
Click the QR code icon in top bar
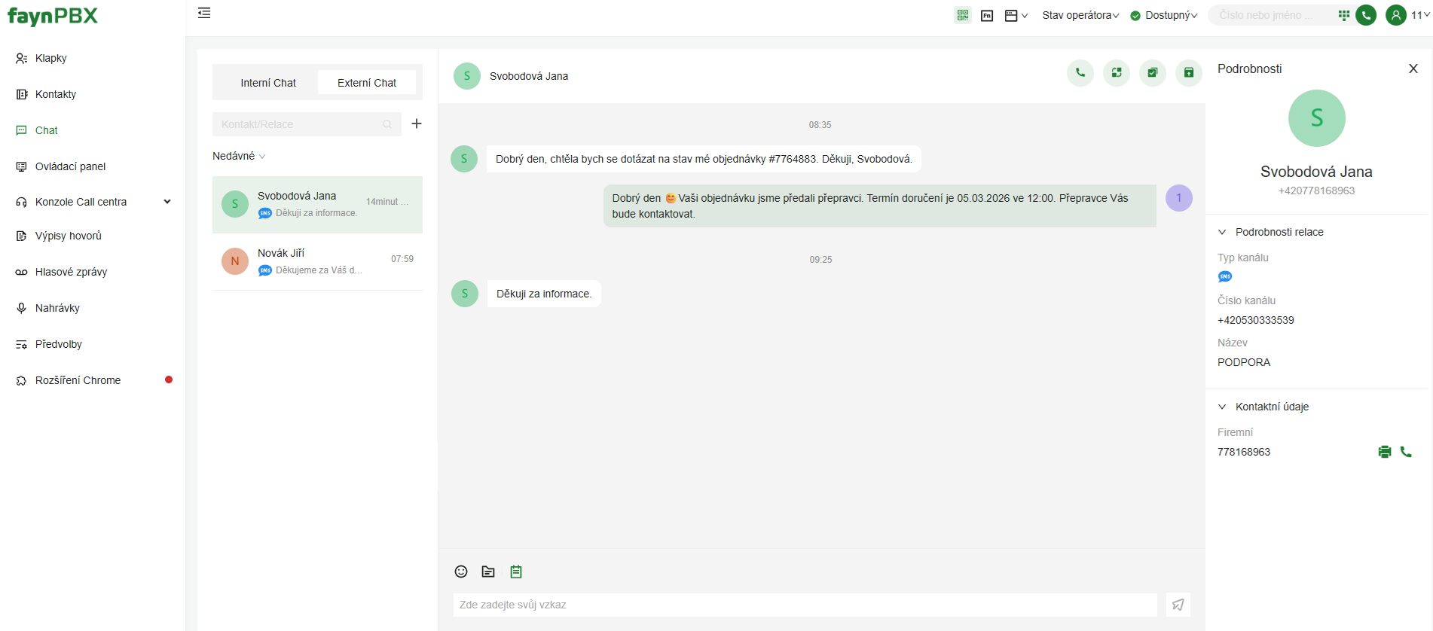(x=962, y=15)
